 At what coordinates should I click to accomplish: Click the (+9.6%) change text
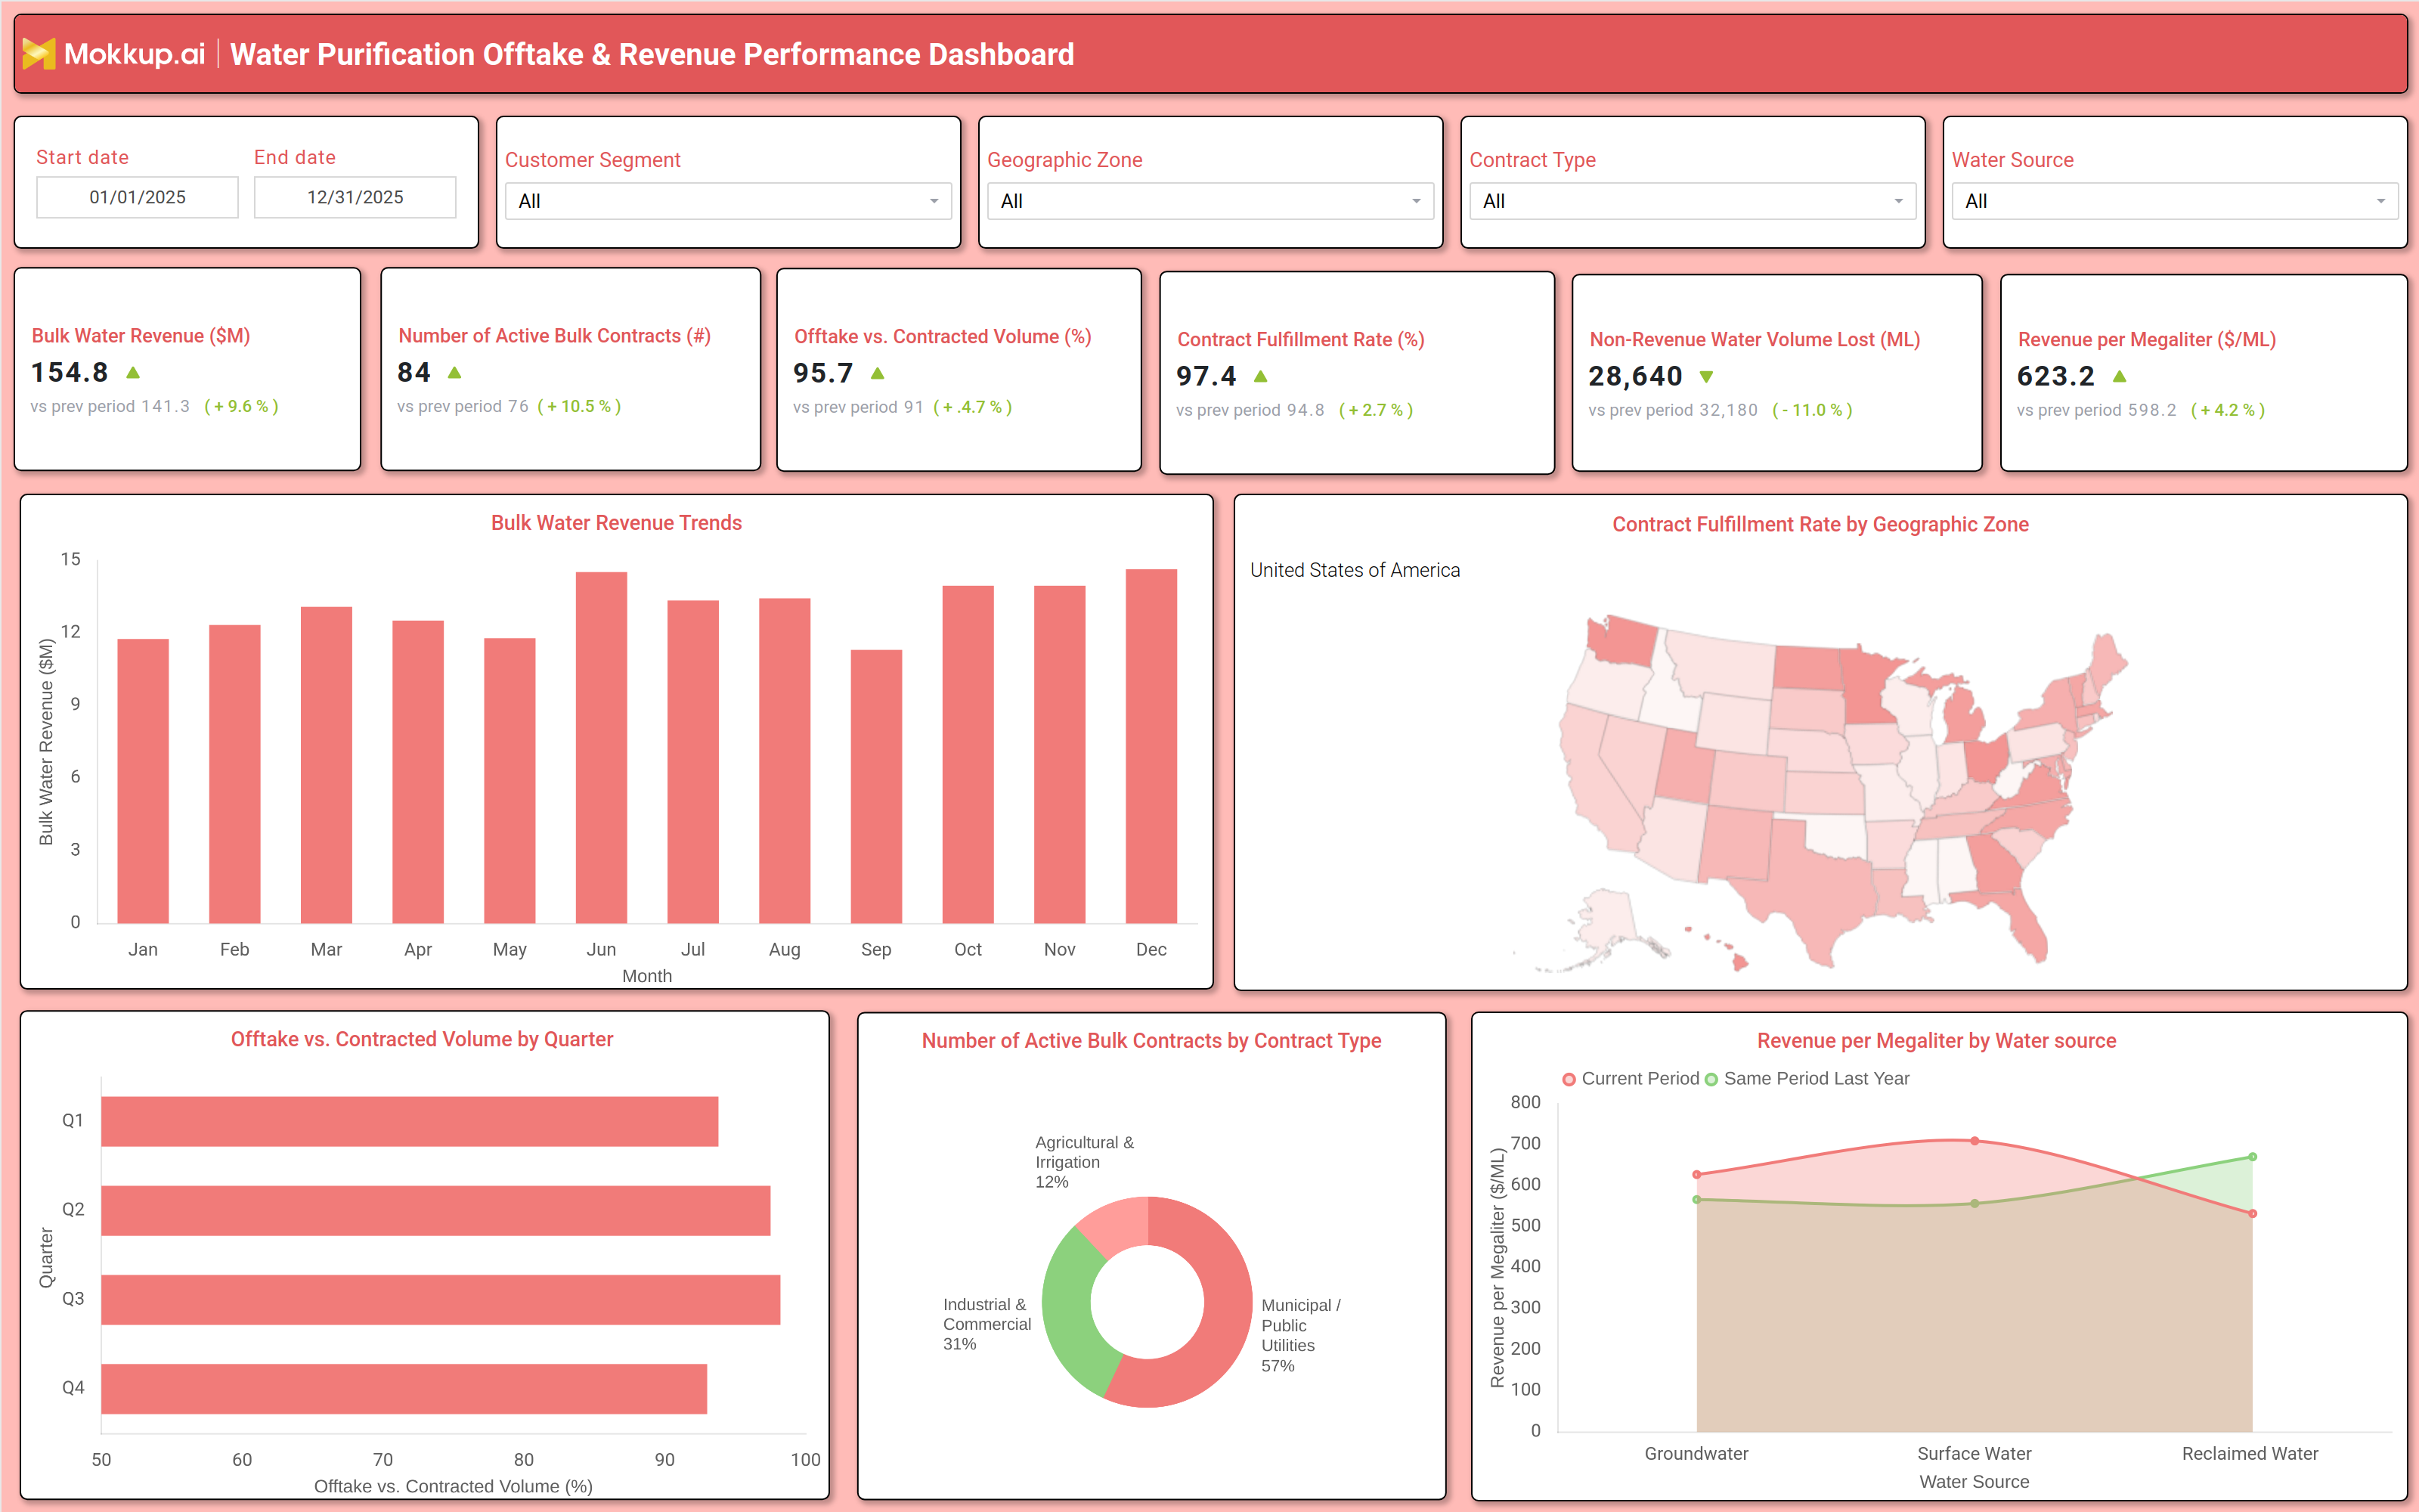point(241,407)
